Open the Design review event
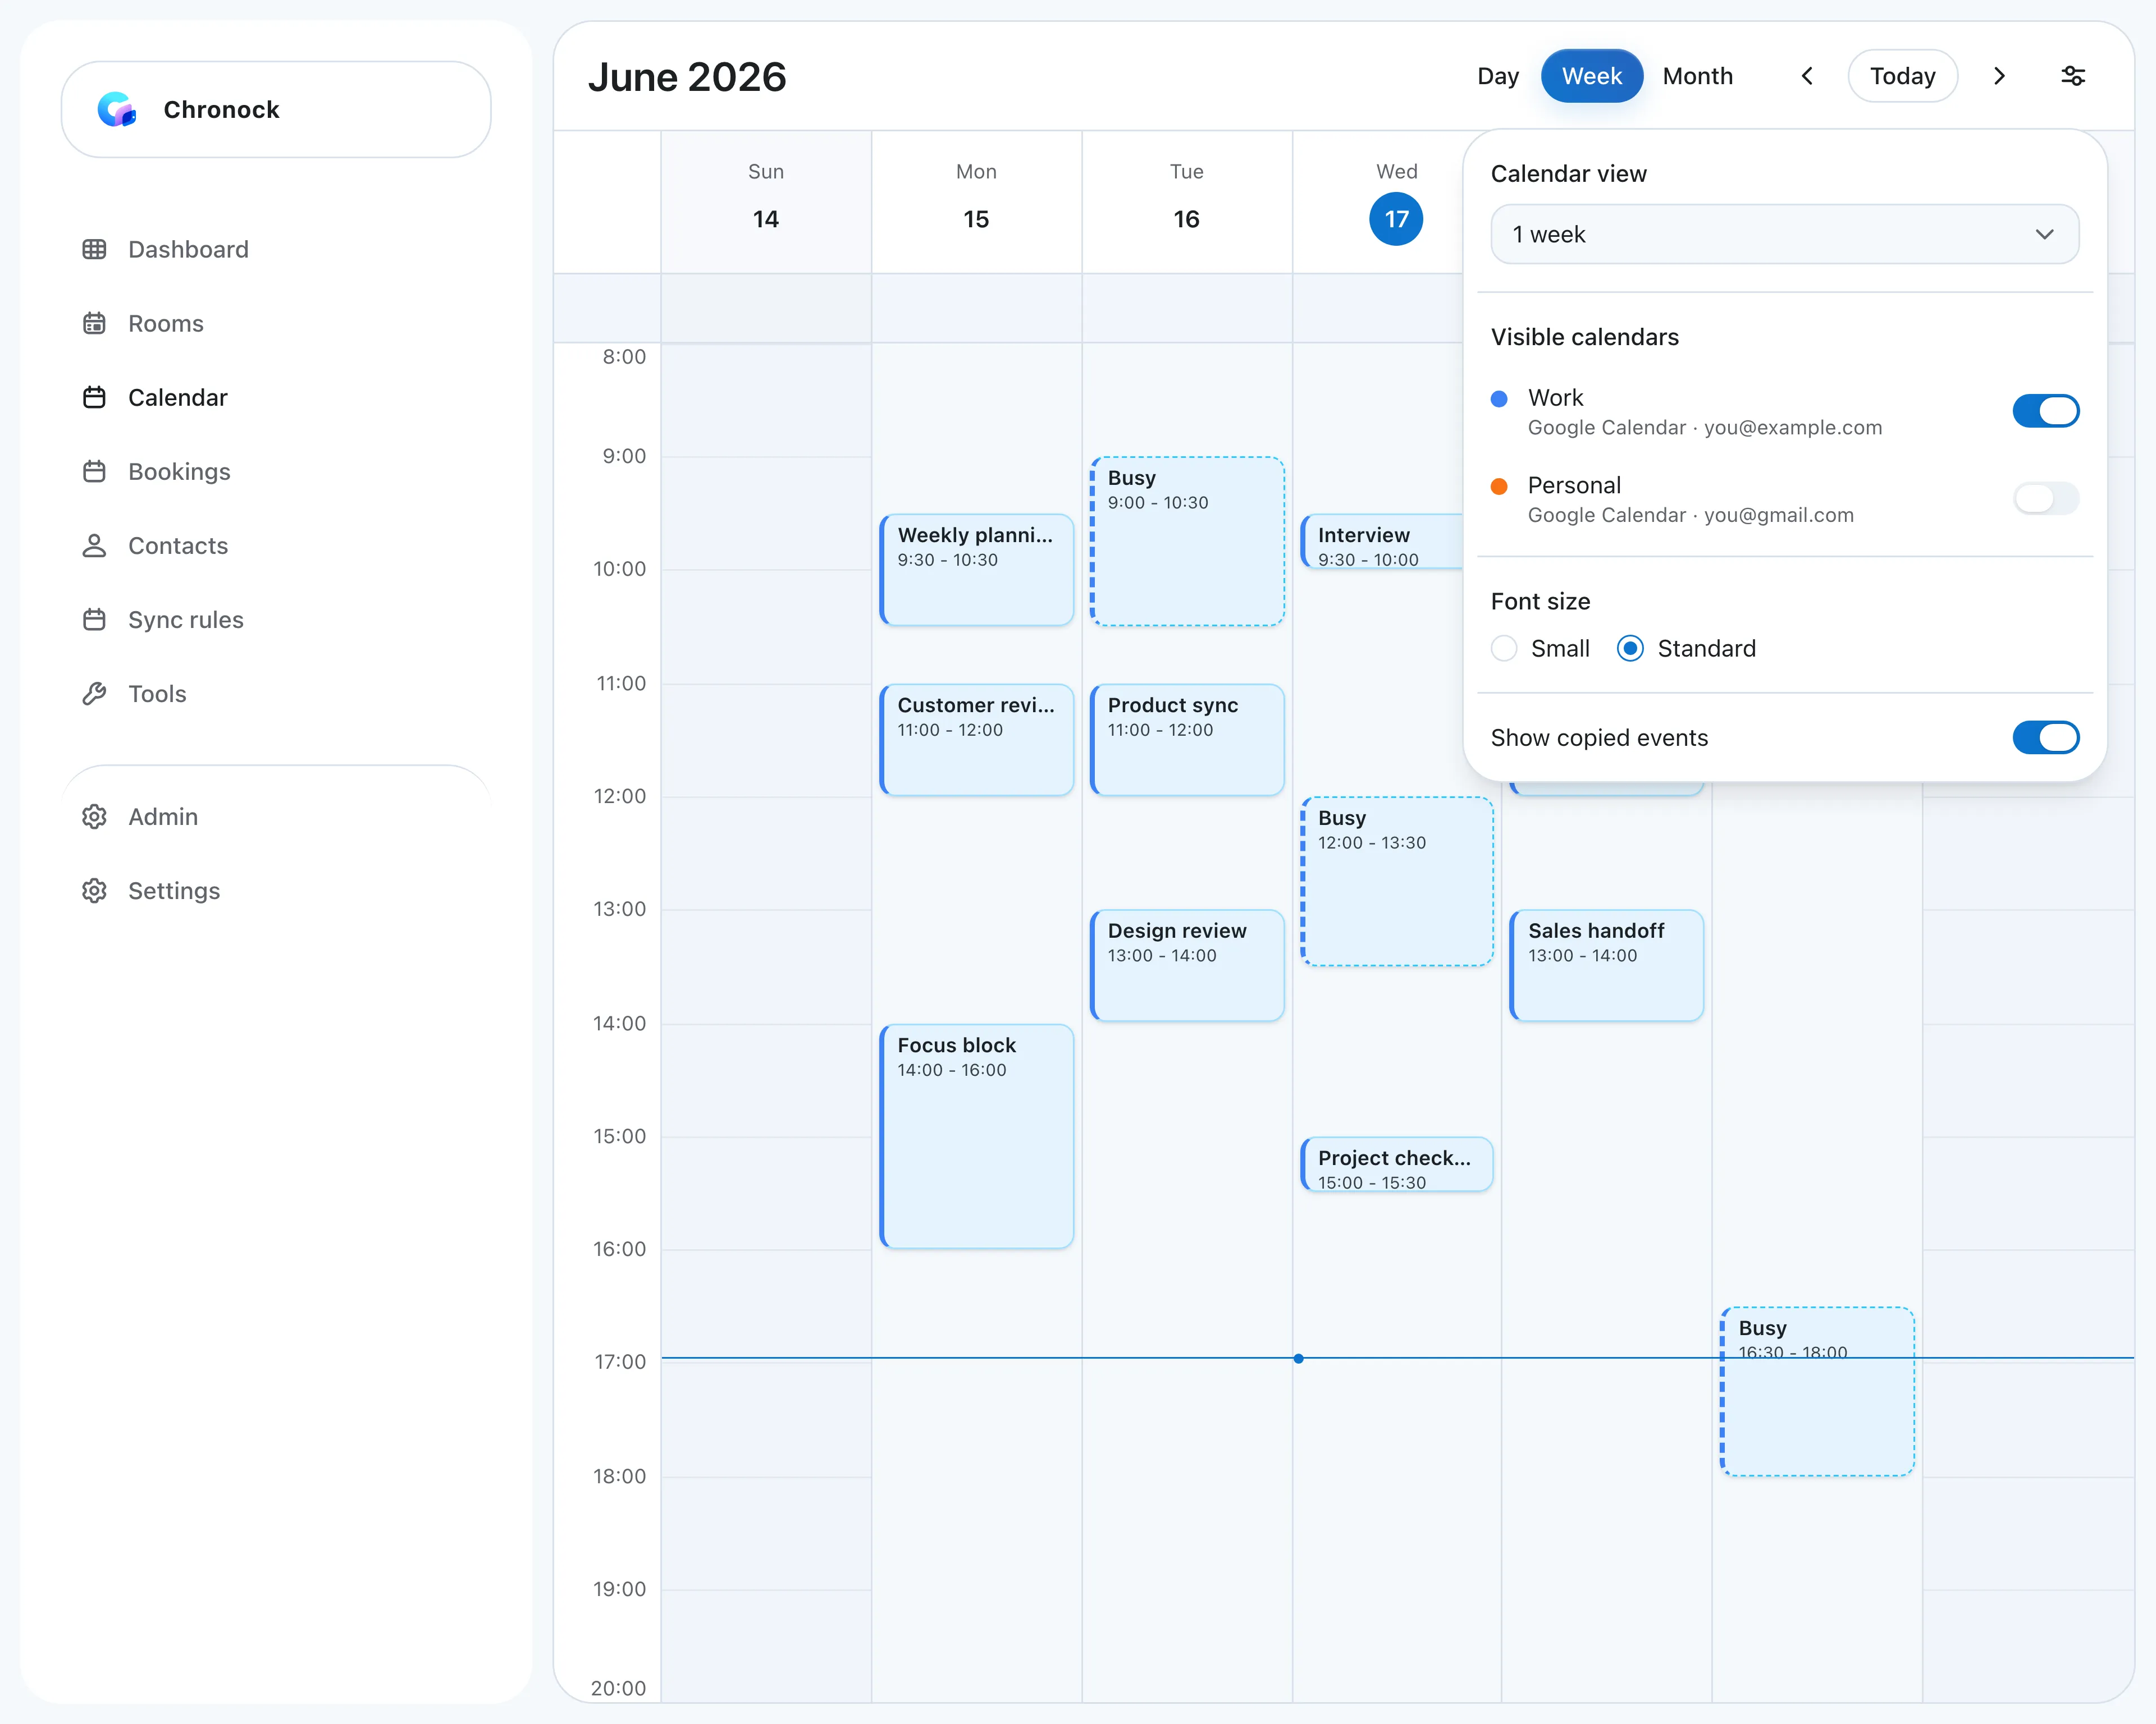This screenshot has height=1724, width=2156. (x=1186, y=965)
